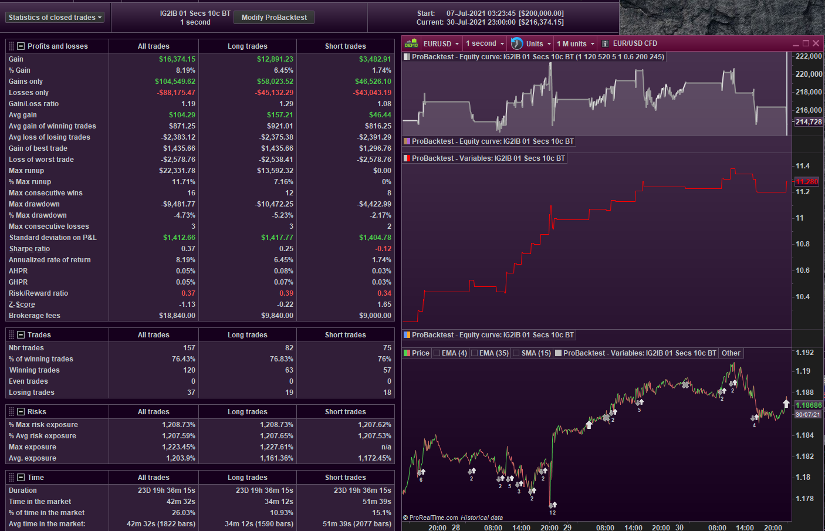825x531 pixels.
Task: Click the Max drawdown row label
Action: point(34,204)
